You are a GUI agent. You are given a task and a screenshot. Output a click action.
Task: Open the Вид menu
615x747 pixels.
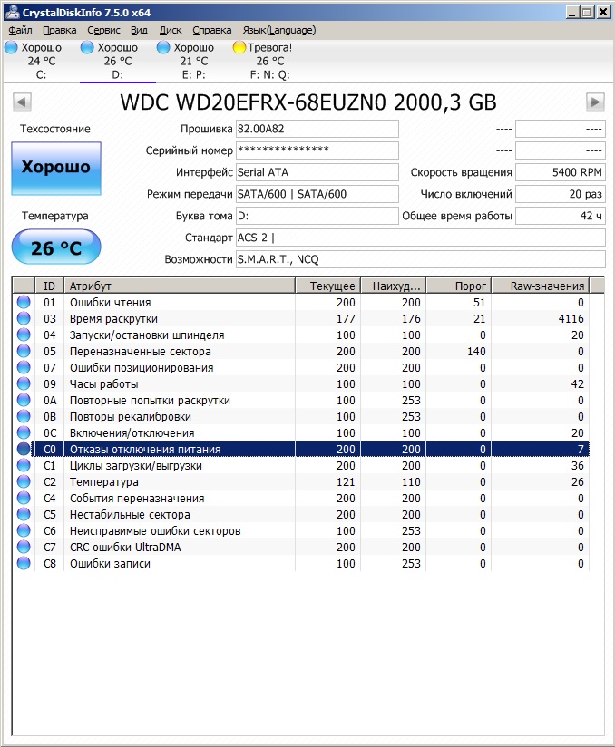[x=139, y=30]
